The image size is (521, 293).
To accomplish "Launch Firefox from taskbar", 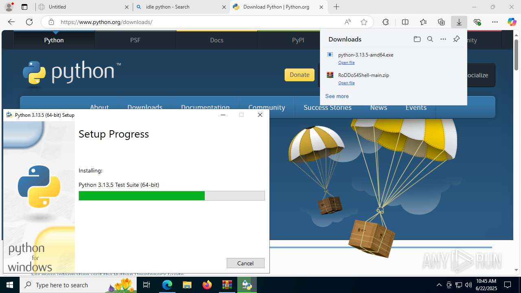I will [x=207, y=285].
